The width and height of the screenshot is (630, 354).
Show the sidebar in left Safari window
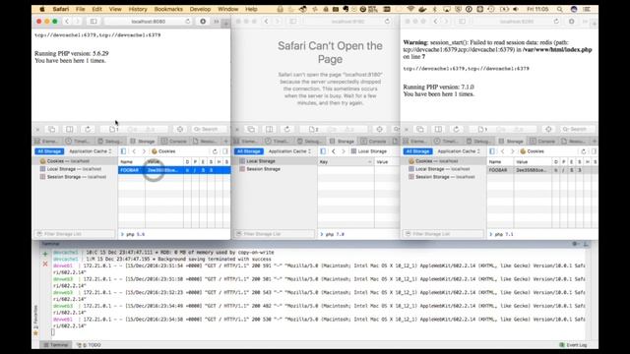pos(94,22)
